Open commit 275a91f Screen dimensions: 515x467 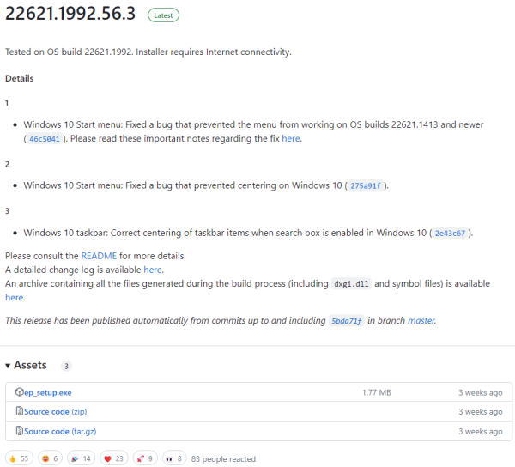pyautogui.click(x=366, y=186)
